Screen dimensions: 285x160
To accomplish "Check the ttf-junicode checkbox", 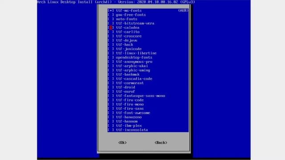I will coord(111,49).
